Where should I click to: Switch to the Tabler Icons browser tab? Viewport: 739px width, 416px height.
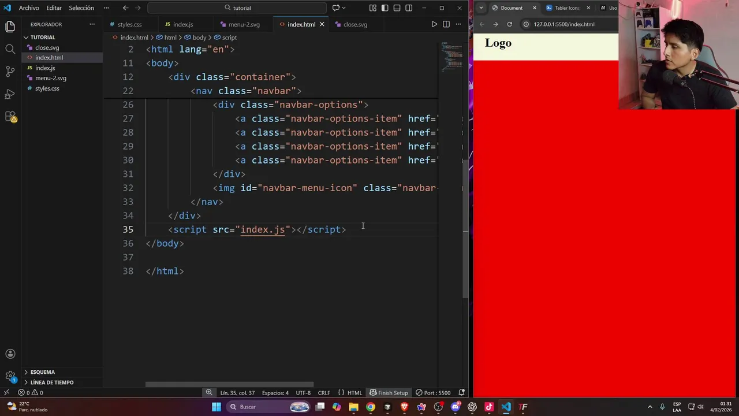point(566,8)
